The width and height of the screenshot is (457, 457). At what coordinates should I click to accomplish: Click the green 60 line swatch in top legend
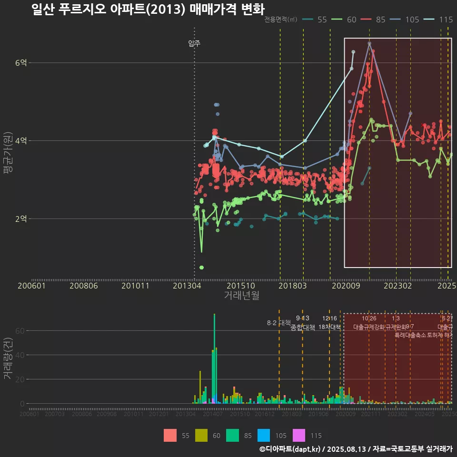(x=337, y=20)
